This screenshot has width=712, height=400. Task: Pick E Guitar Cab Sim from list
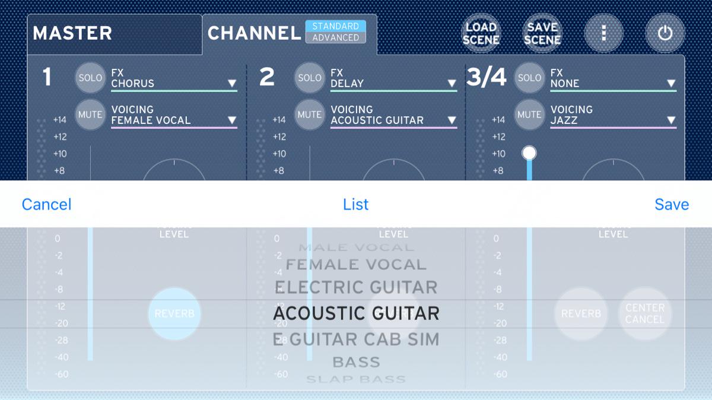coord(356,339)
